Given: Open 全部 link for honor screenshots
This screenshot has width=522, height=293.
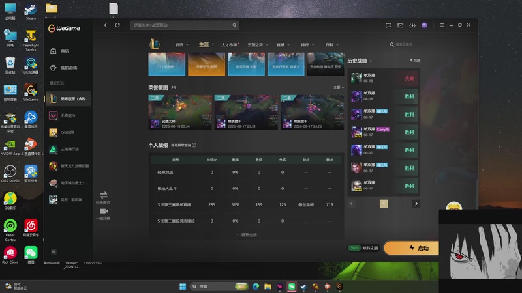Looking at the screenshot, I should pos(338,87).
